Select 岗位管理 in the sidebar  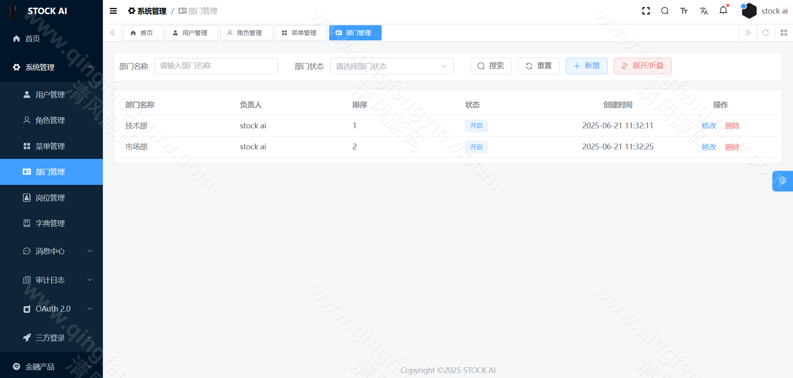(50, 198)
